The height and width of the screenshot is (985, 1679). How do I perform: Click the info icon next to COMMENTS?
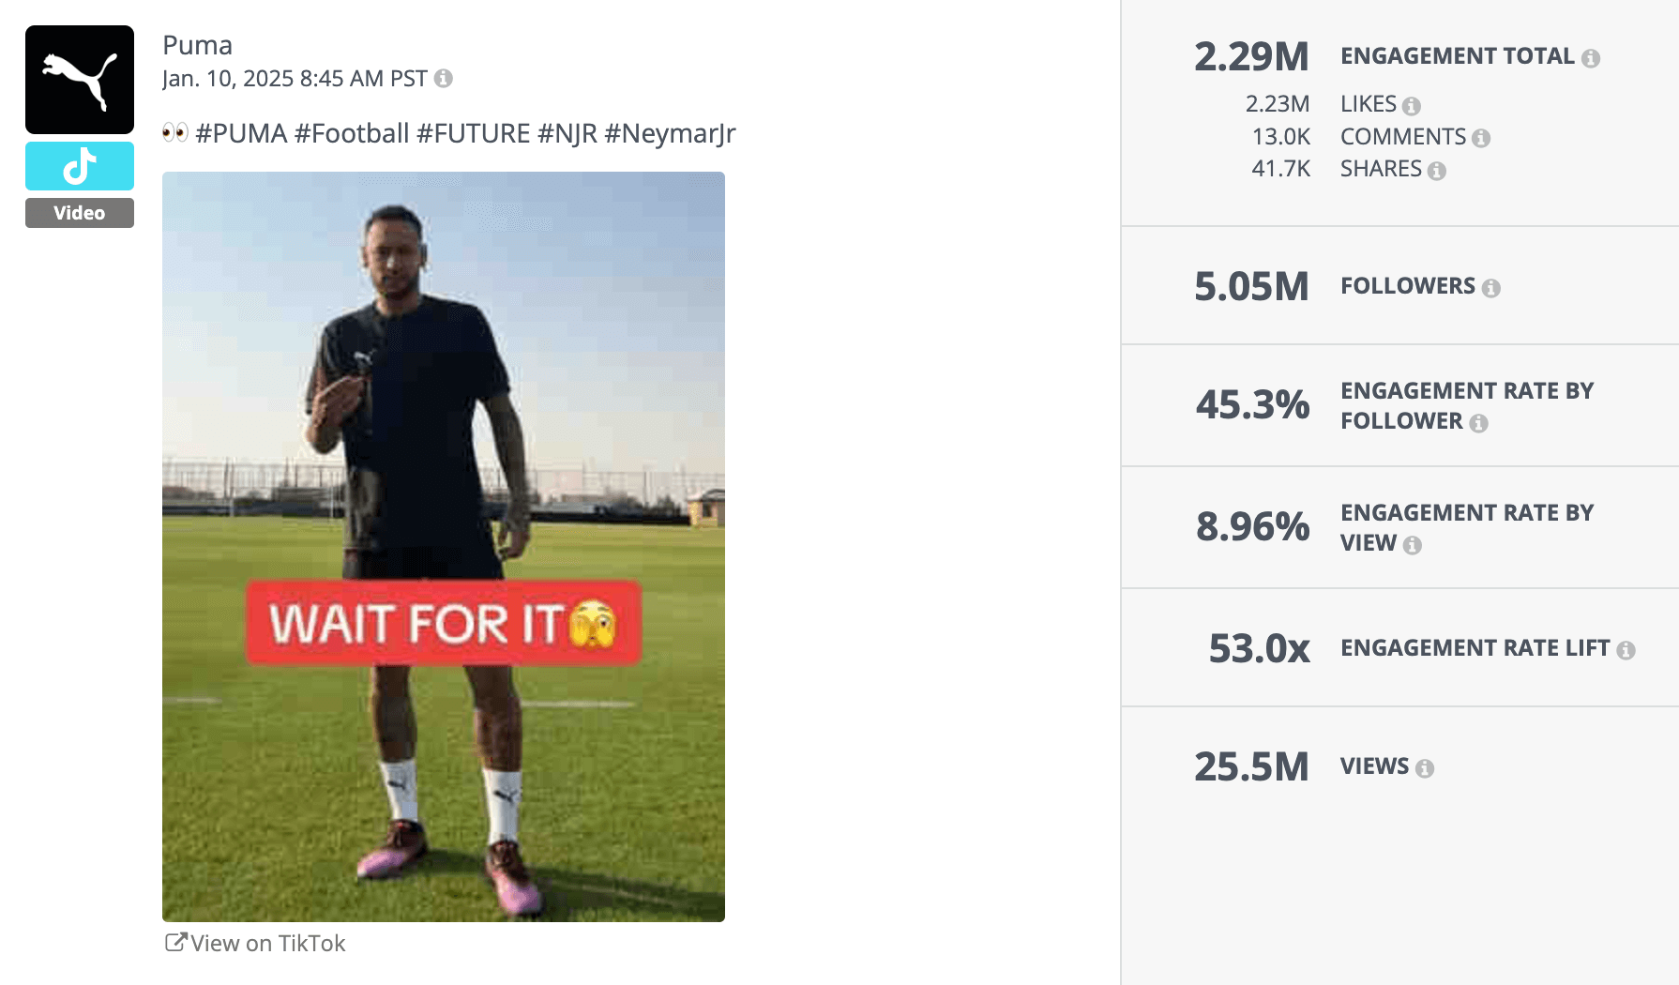tap(1483, 137)
